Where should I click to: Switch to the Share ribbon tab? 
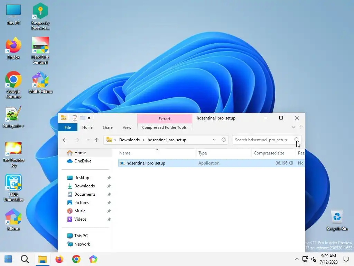108,127
